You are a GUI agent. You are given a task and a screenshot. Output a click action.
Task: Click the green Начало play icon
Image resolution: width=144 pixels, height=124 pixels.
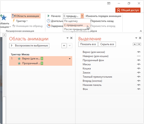click(x=48, y=16)
